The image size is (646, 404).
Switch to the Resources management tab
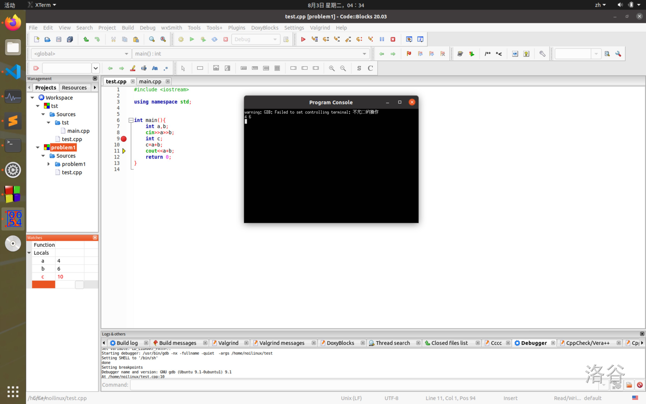[74, 88]
